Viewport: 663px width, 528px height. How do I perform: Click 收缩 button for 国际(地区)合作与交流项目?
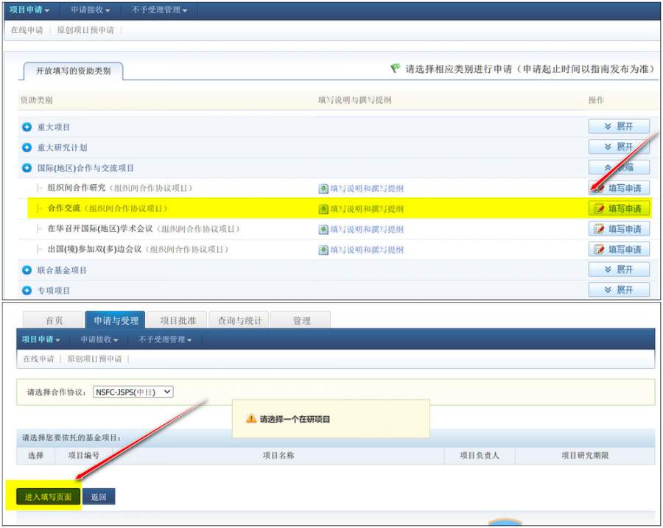coord(619,167)
